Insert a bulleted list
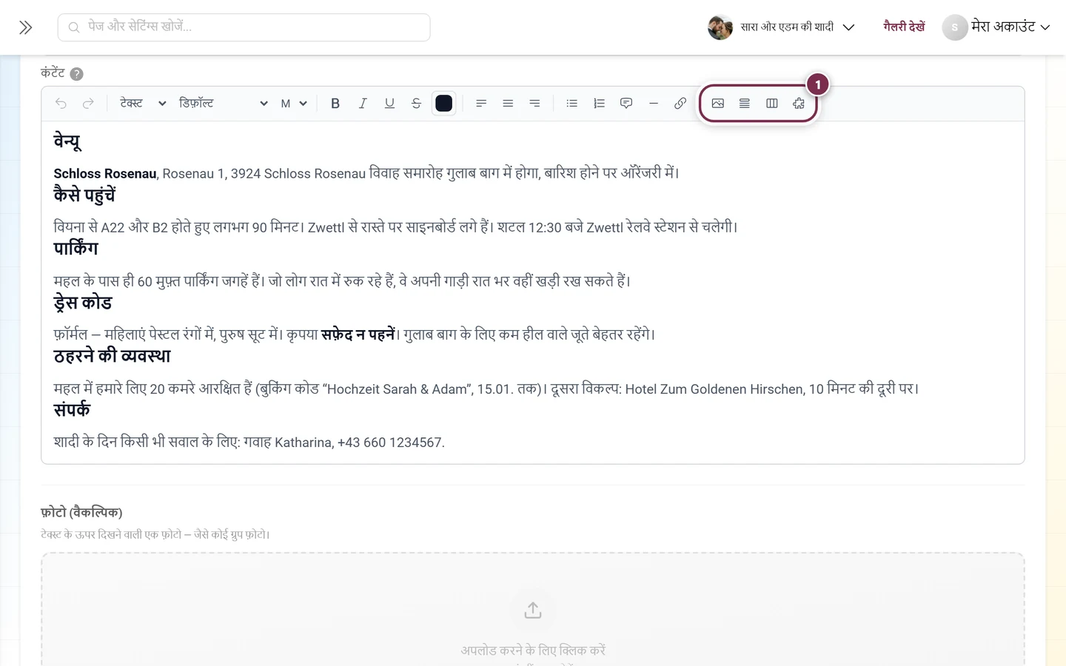Image resolution: width=1066 pixels, height=666 pixels. click(571, 104)
